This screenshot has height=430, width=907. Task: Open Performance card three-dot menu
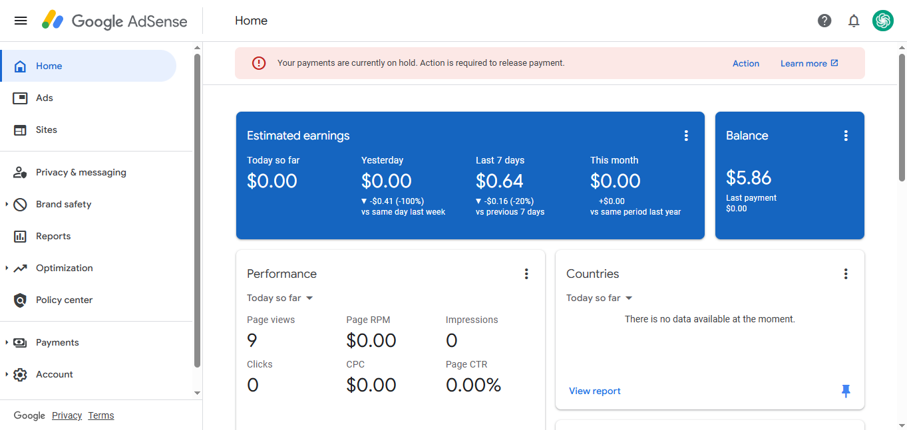(x=526, y=274)
